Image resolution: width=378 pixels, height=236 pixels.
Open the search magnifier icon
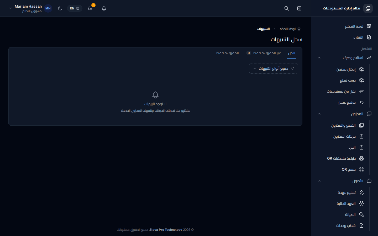[x=287, y=8]
